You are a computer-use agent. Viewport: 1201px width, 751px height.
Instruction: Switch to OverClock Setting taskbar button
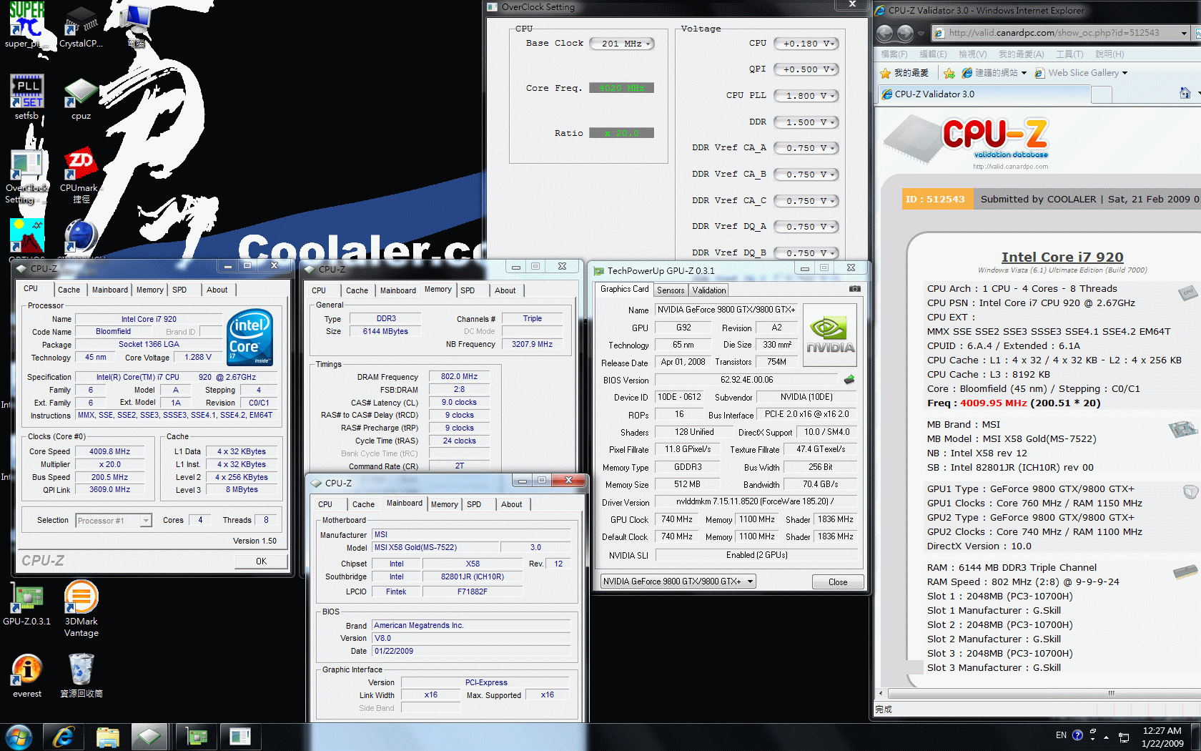(240, 737)
